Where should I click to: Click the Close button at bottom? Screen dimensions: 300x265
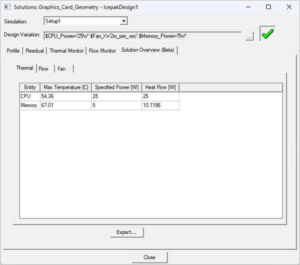(x=149, y=257)
